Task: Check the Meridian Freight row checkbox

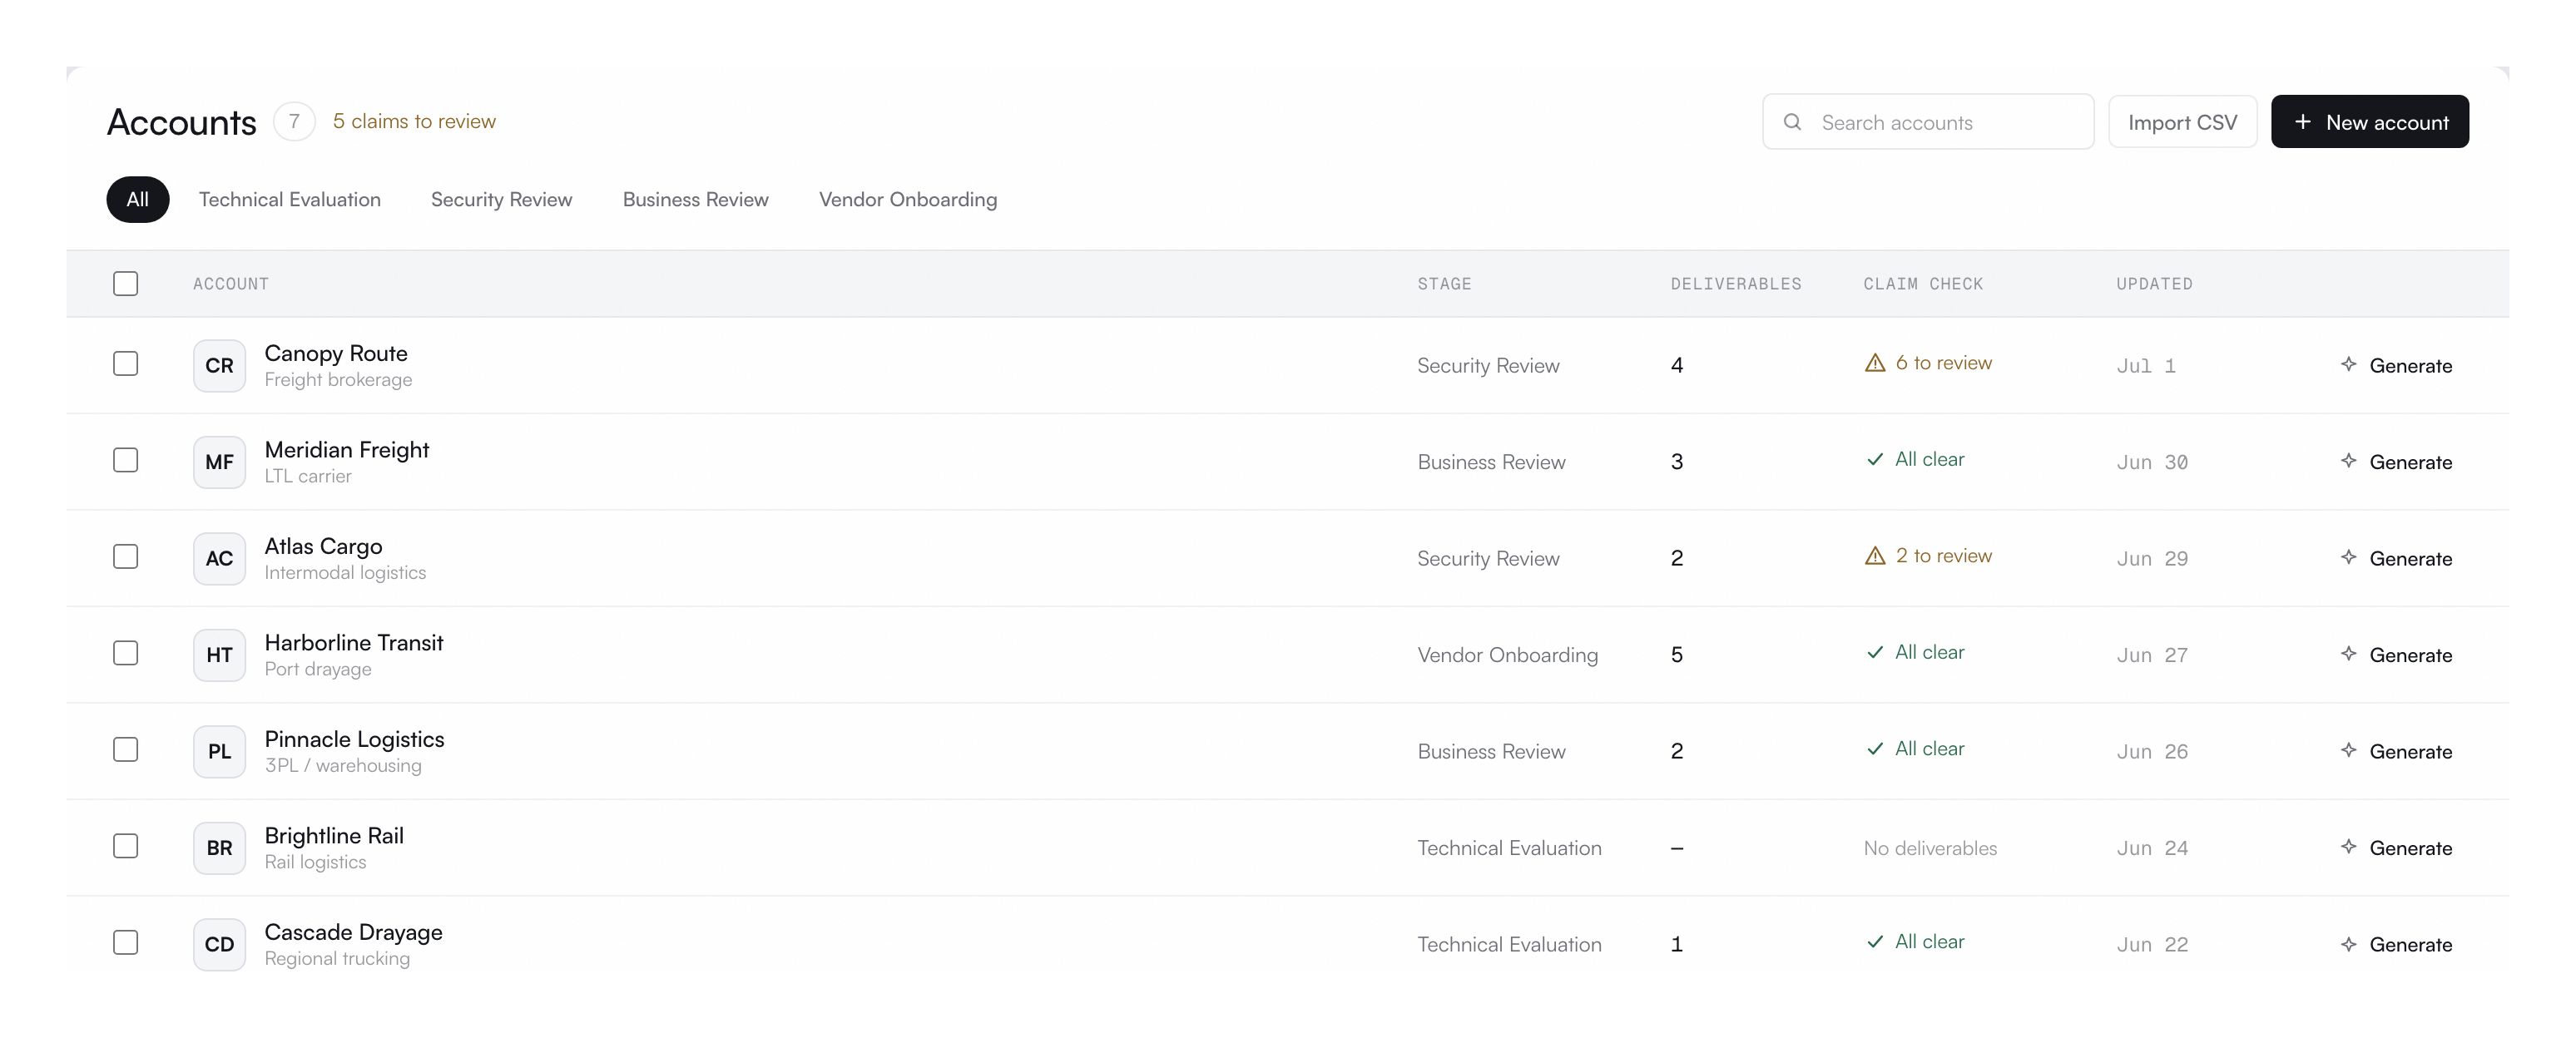Action: click(x=125, y=460)
